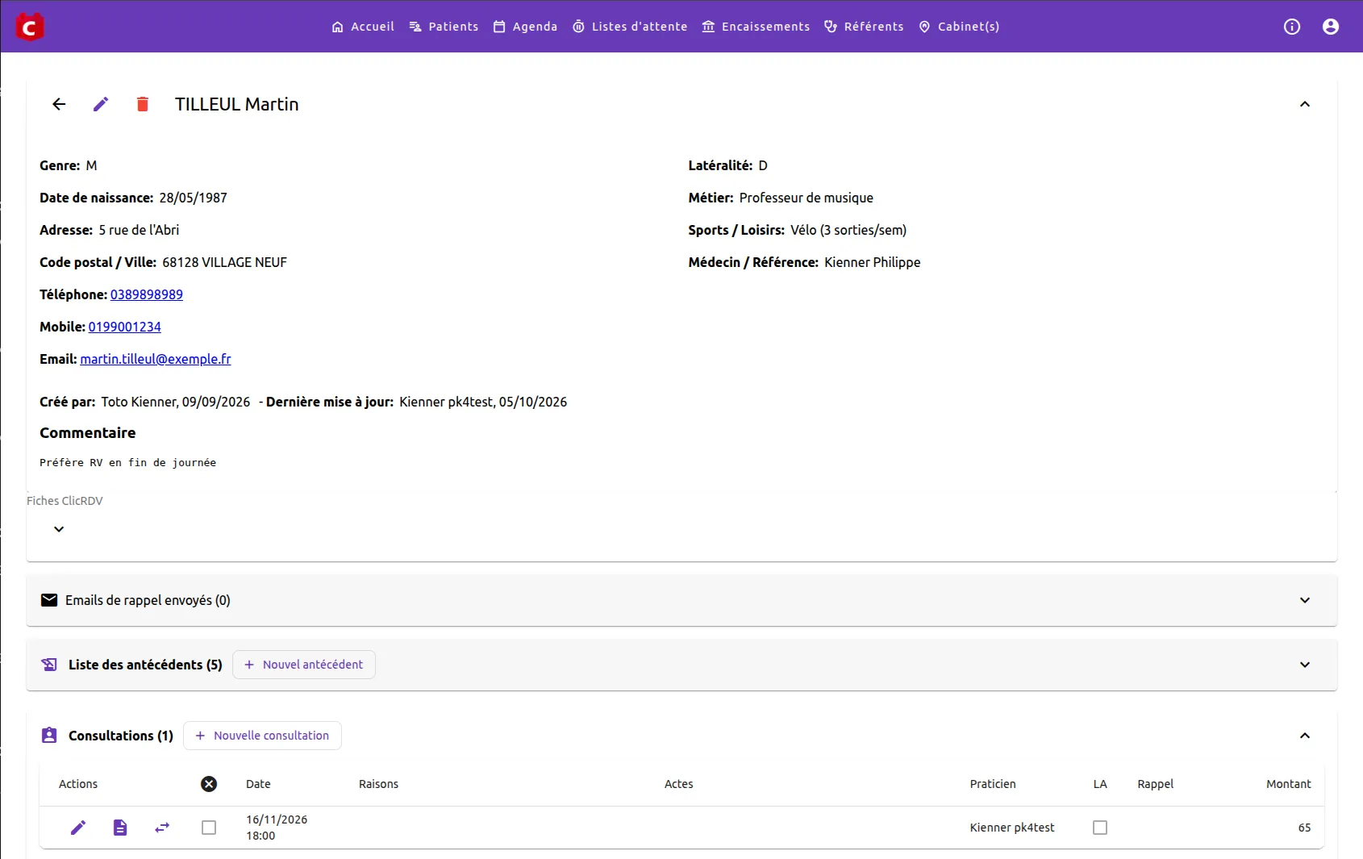The width and height of the screenshot is (1363, 859).
Task: Collapse the Consultations section chevron
Action: coord(1305,736)
